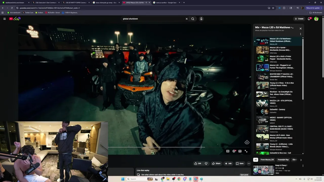Go to YouTube home via logo
Screen dimensions: 324x182
15,19
